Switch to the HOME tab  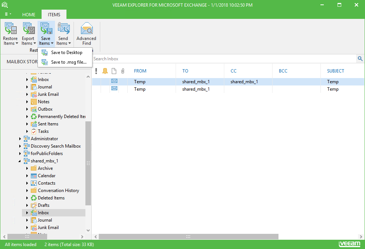coord(29,14)
